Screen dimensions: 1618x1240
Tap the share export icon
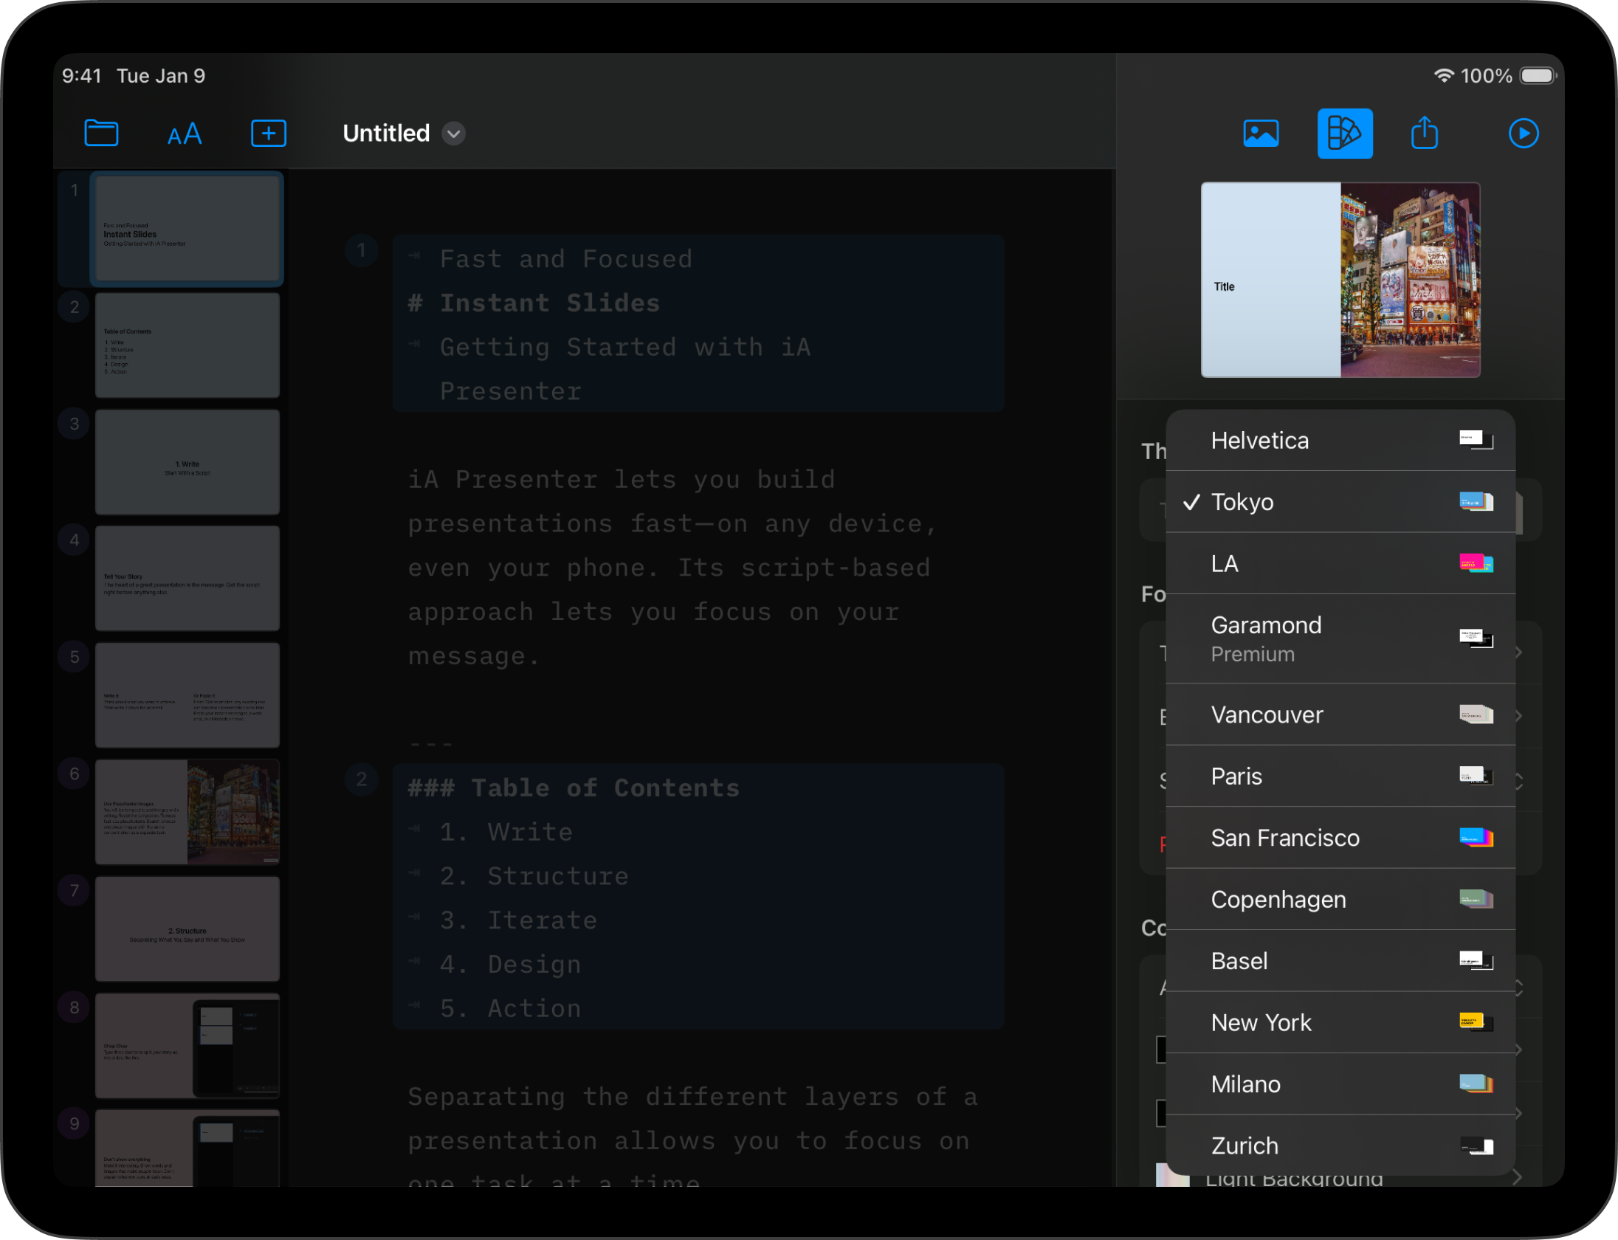point(1424,134)
